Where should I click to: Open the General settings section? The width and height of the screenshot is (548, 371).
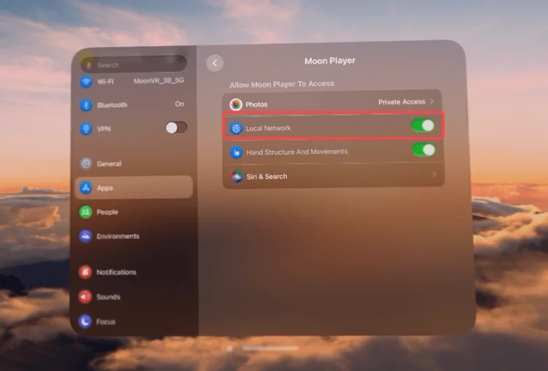(134, 164)
